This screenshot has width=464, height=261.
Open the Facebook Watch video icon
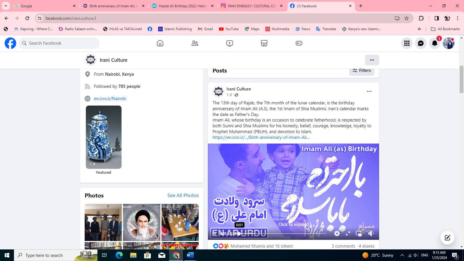(229, 43)
